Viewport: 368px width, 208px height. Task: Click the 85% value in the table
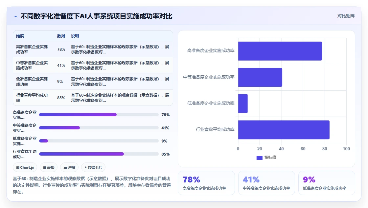61,98
